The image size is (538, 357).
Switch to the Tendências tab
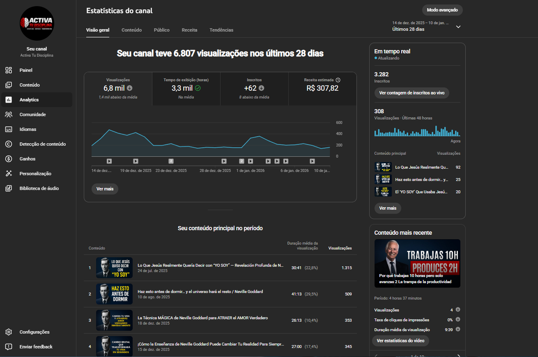tap(221, 30)
